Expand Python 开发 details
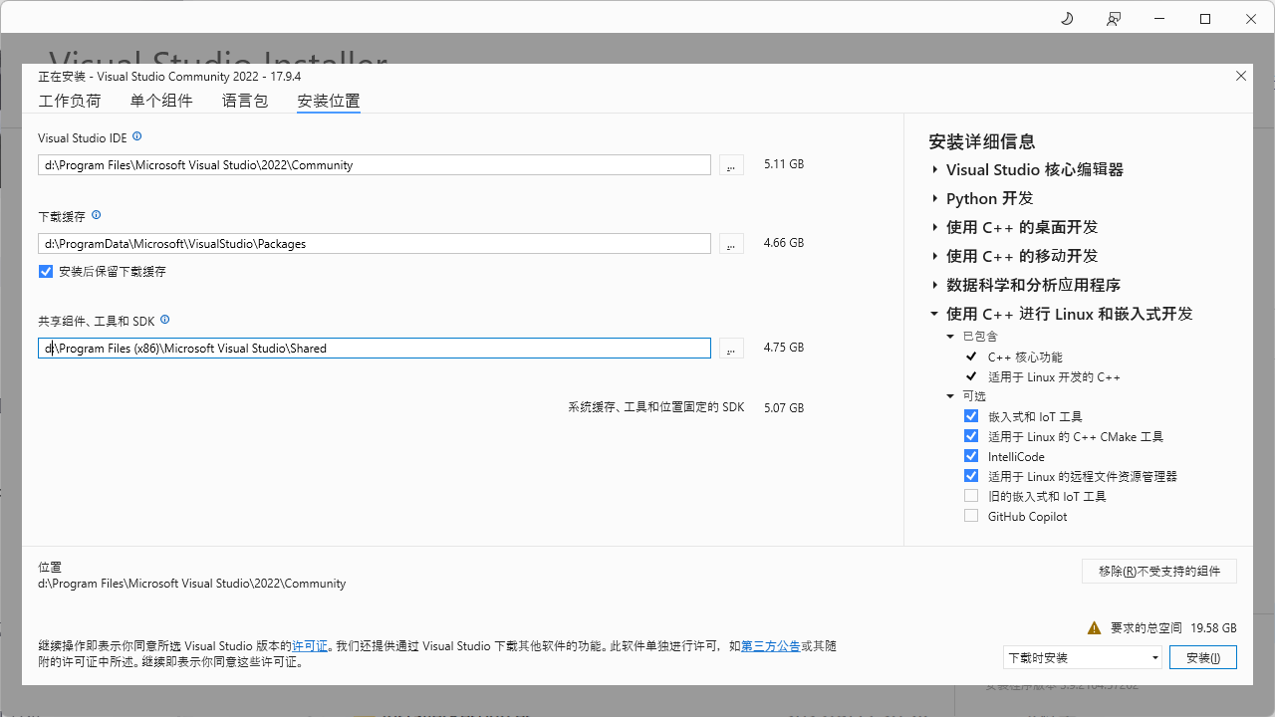Image resolution: width=1275 pixels, height=717 pixels. [x=935, y=199]
